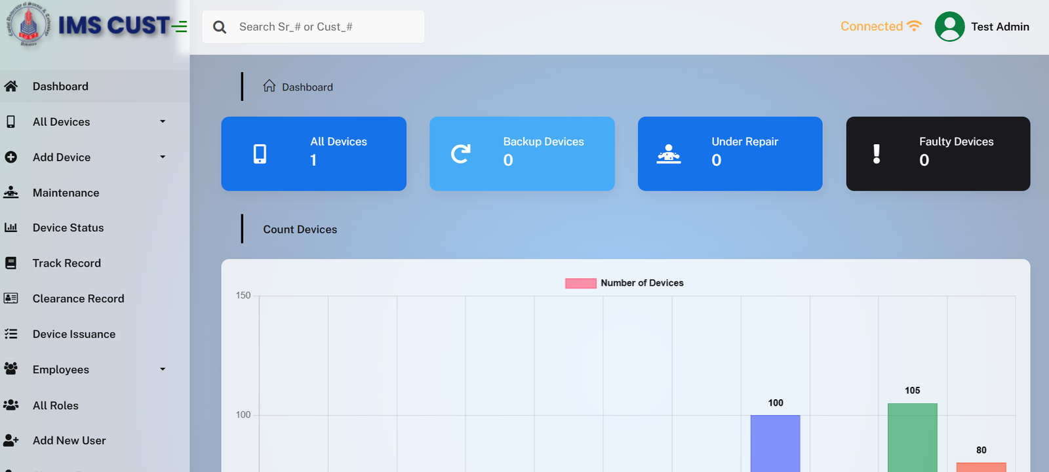Open Track Record page
1049x472 pixels.
tap(66, 264)
